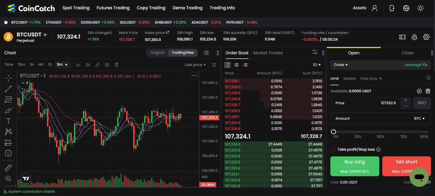
Task: Open the price alert bell icon
Action: [414, 37]
